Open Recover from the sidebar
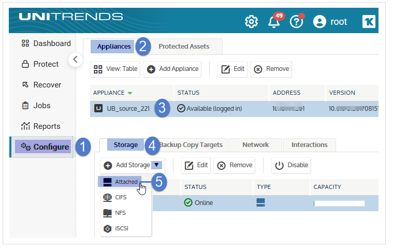This screenshot has height=249, width=393. click(x=41, y=85)
